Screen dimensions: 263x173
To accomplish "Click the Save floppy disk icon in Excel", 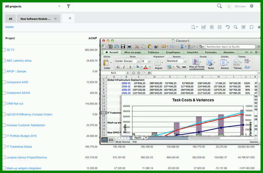I will [123, 46].
